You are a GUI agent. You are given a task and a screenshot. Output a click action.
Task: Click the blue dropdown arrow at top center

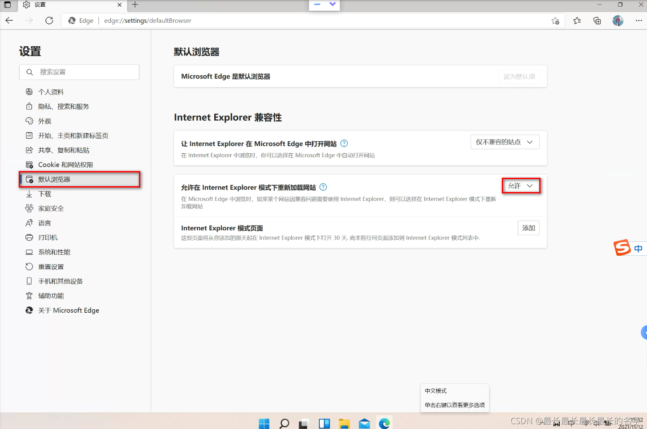pyautogui.click(x=332, y=4)
